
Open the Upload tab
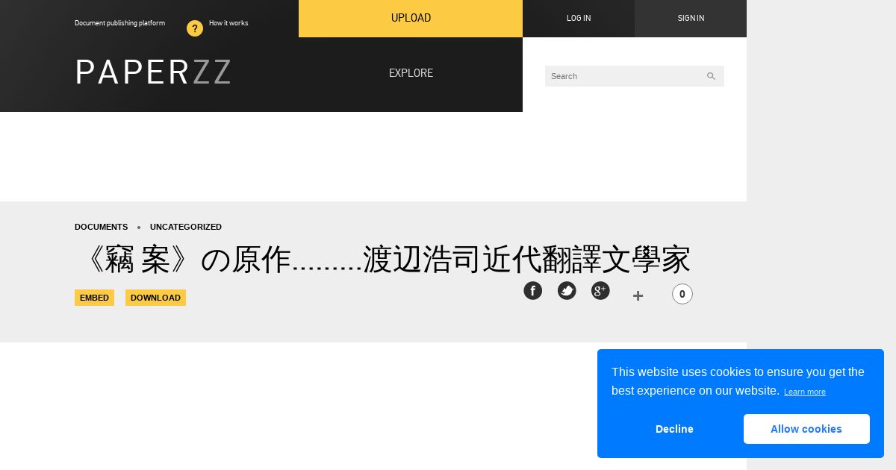(x=411, y=18)
